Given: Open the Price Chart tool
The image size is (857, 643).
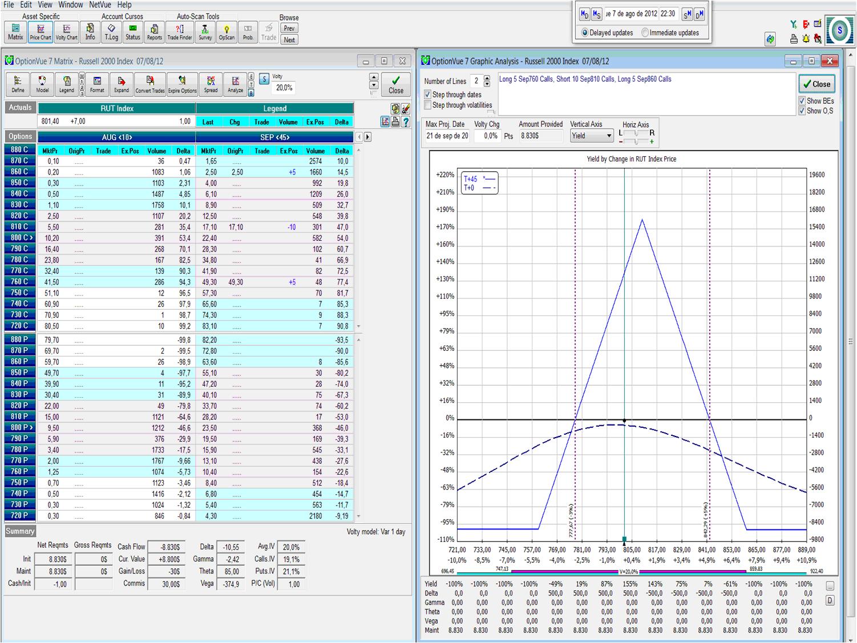Looking at the screenshot, I should (x=41, y=31).
